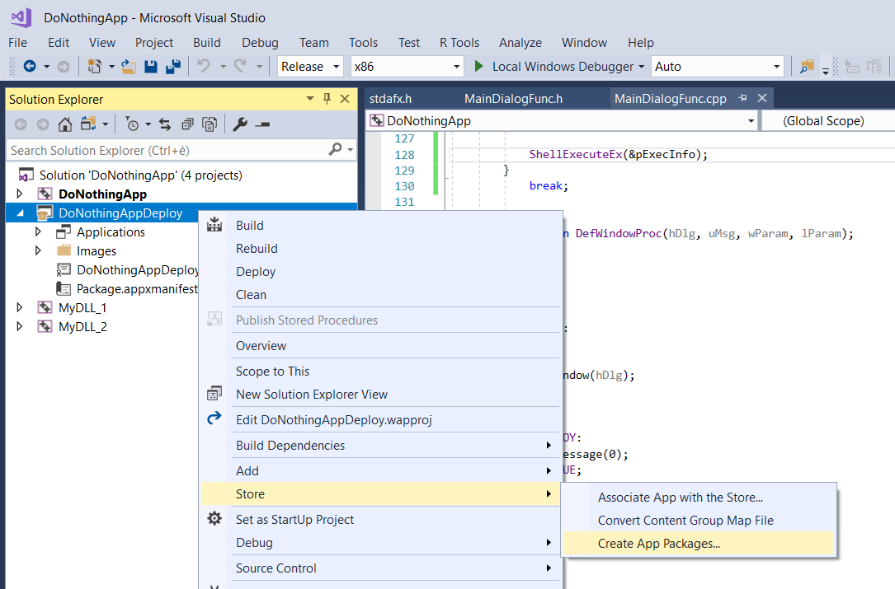Screen dimensions: 895x589
Task: Open the Release configuration dropdown
Action: pyautogui.click(x=337, y=67)
